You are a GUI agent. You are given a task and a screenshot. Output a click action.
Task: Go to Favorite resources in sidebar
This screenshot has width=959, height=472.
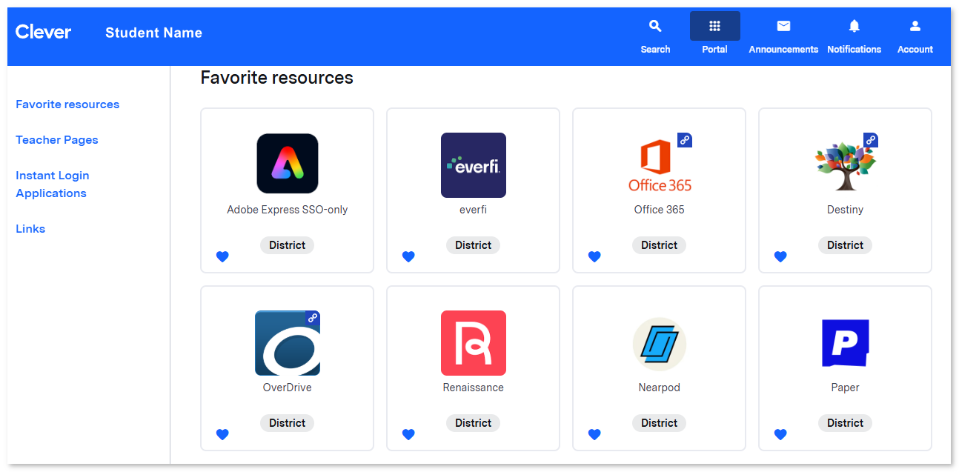click(x=67, y=104)
